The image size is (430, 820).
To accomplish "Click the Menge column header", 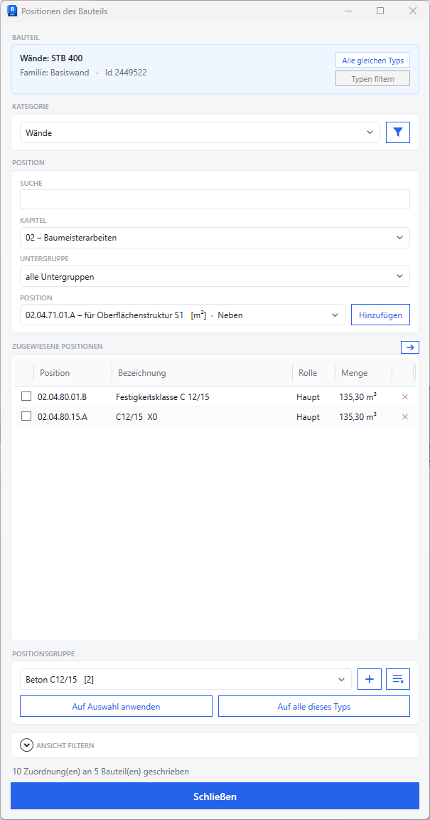I will coord(364,373).
